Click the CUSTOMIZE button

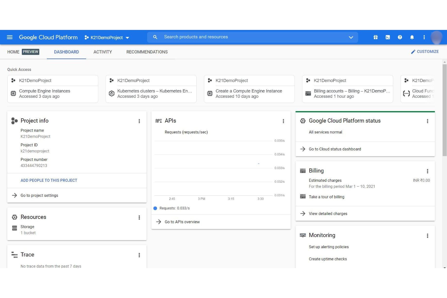[x=425, y=51]
